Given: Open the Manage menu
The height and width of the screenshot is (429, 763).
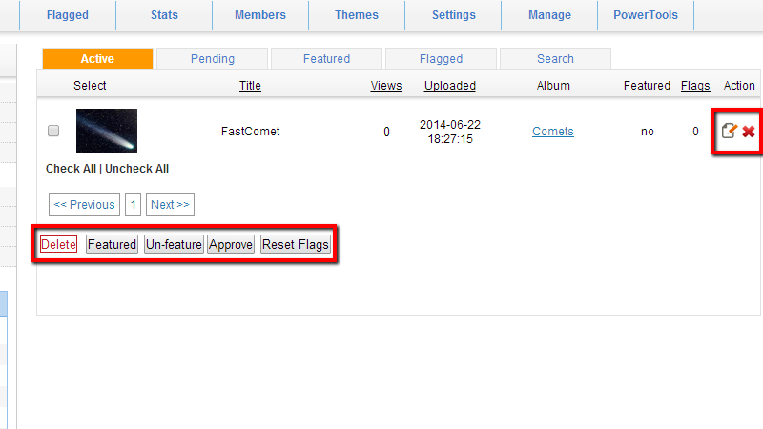Looking at the screenshot, I should click(x=550, y=15).
